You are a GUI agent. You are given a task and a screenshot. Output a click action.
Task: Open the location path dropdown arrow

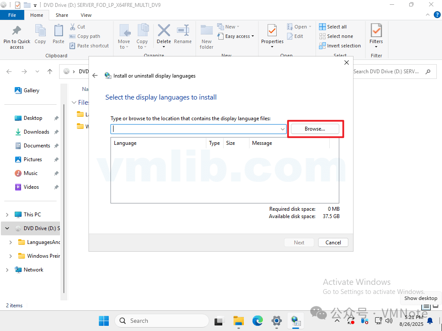283,129
